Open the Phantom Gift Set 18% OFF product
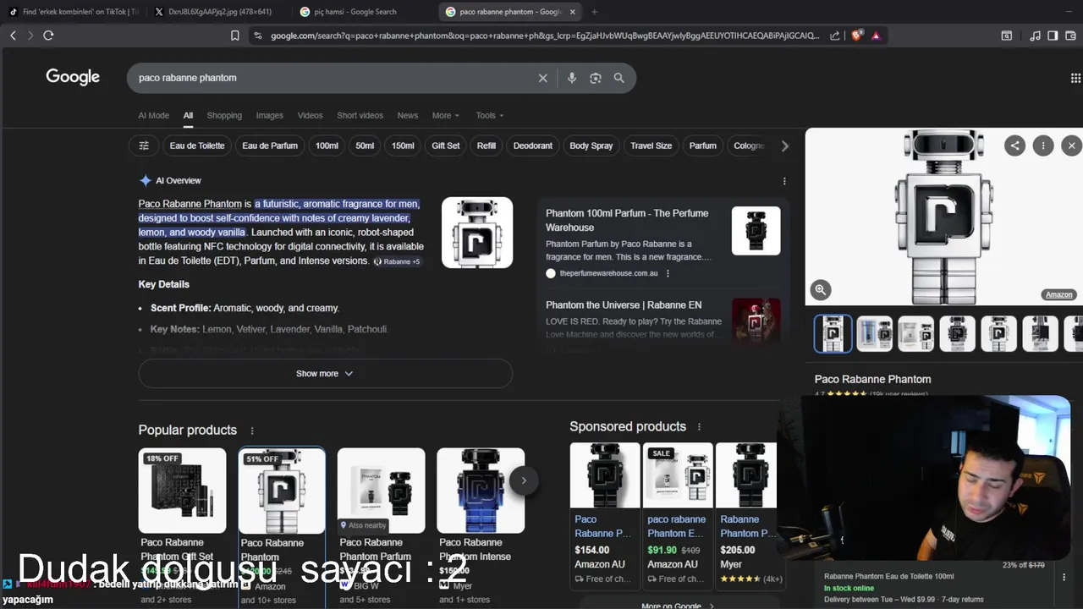The width and height of the screenshot is (1083, 609). click(182, 491)
